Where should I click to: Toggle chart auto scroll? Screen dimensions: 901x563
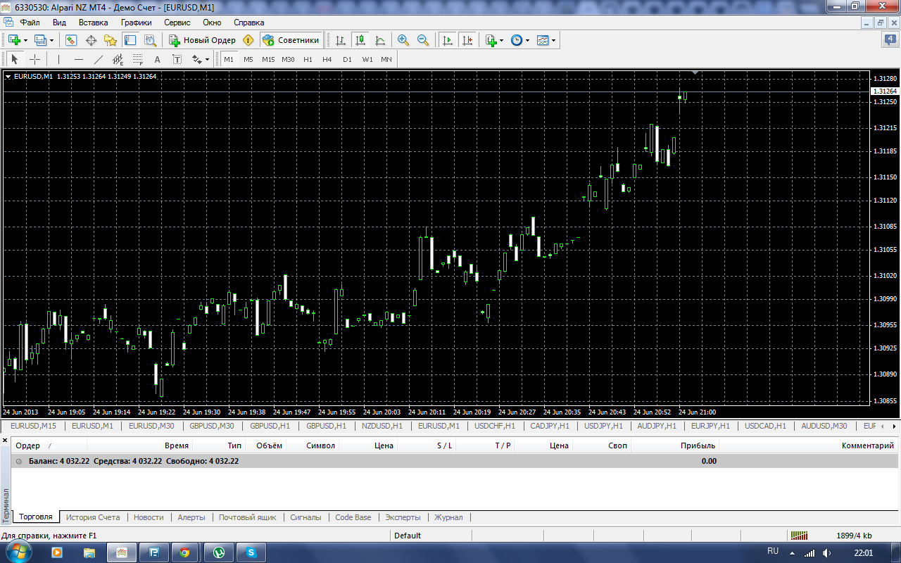pyautogui.click(x=447, y=40)
